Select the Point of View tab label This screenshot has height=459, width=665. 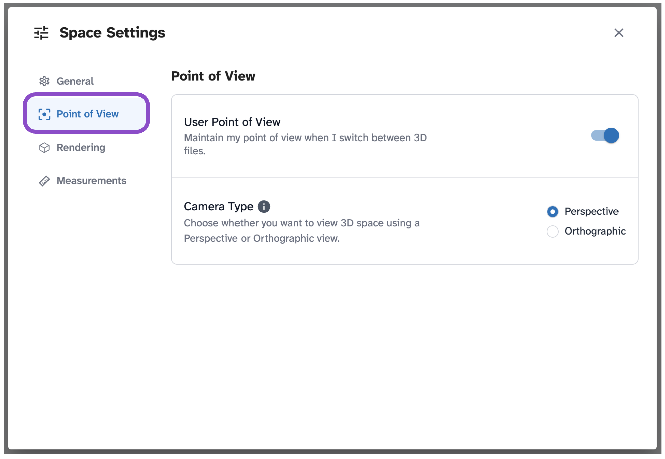(x=87, y=114)
